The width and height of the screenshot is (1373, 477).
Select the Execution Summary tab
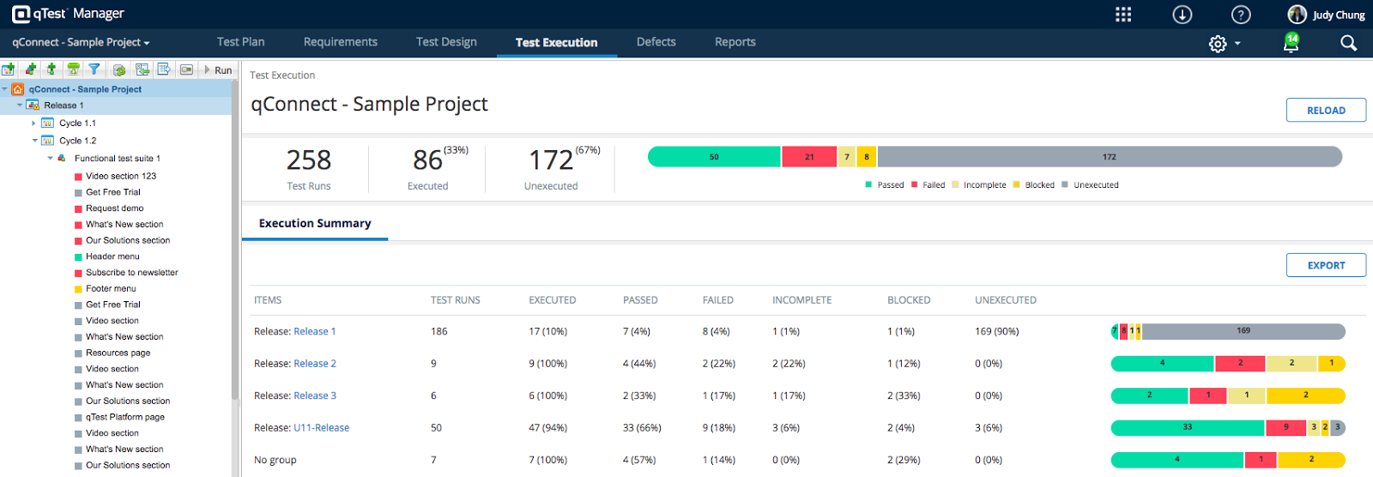315,223
